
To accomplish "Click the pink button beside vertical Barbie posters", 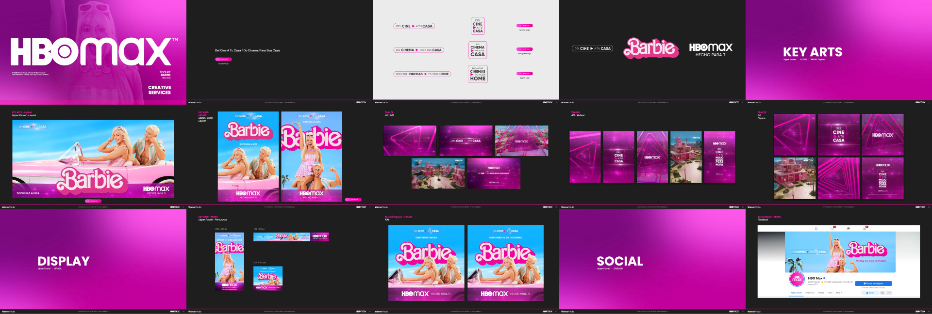I will pyautogui.click(x=353, y=199).
